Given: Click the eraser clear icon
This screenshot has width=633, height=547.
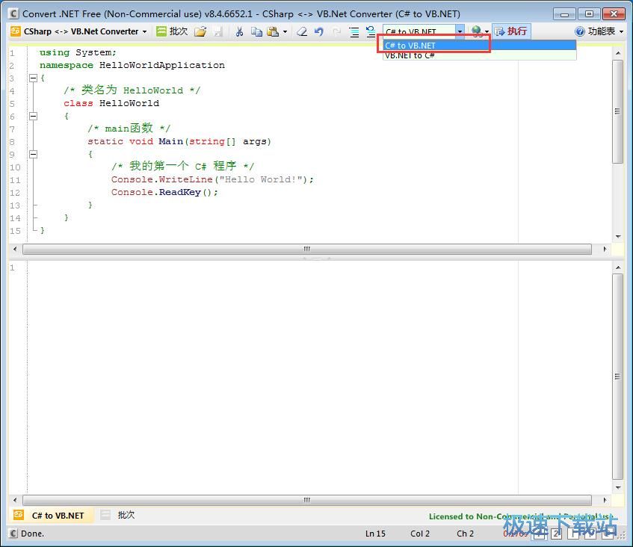Looking at the screenshot, I should [x=302, y=31].
